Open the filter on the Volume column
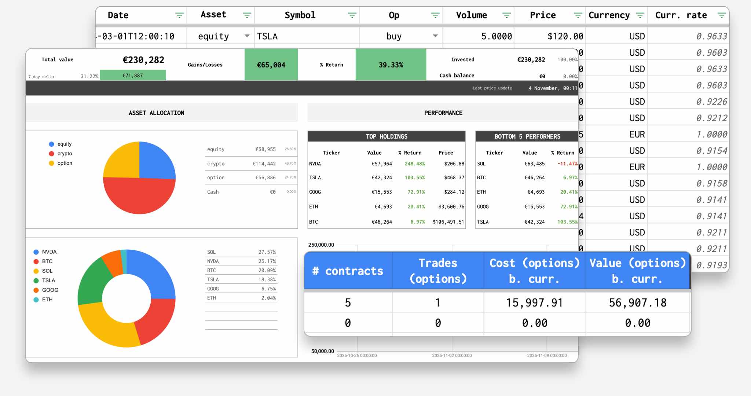Viewport: 751px width, 396px height. click(x=506, y=15)
